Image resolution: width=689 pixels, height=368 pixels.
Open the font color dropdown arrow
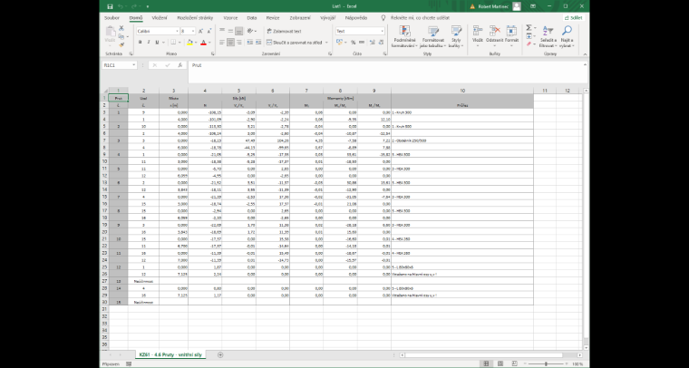[x=209, y=43]
